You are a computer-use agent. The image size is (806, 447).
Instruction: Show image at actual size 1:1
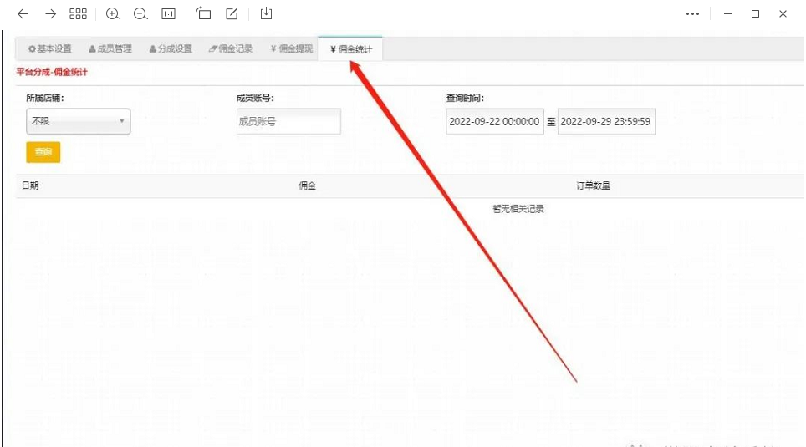pos(168,14)
